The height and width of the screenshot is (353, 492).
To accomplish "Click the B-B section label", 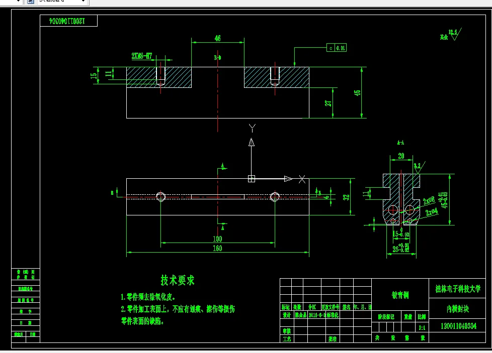I will click(x=217, y=58).
